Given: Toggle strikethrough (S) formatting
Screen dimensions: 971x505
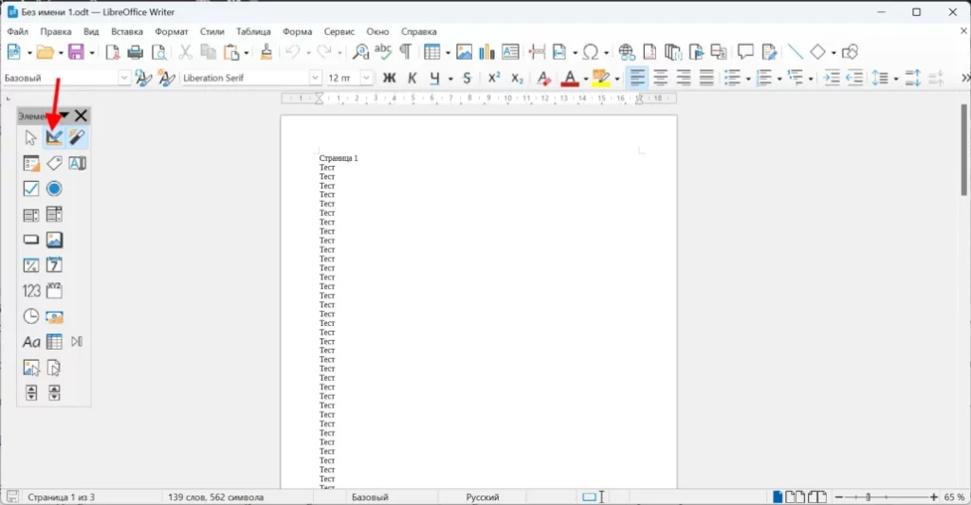Looking at the screenshot, I should tap(467, 78).
